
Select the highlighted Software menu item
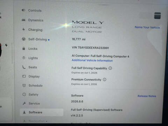[x=42, y=112]
